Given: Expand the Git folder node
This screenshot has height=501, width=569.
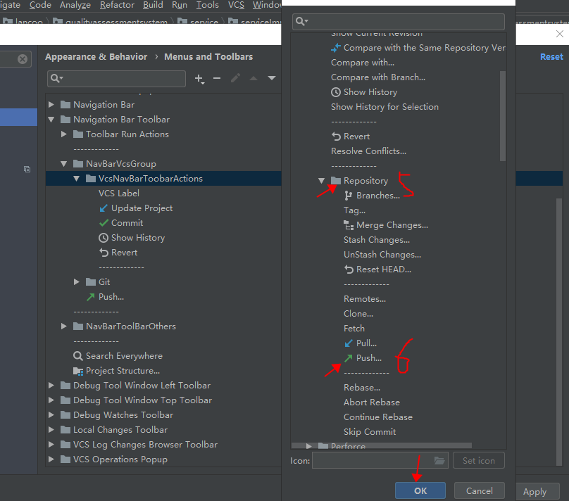Looking at the screenshot, I should coord(76,281).
